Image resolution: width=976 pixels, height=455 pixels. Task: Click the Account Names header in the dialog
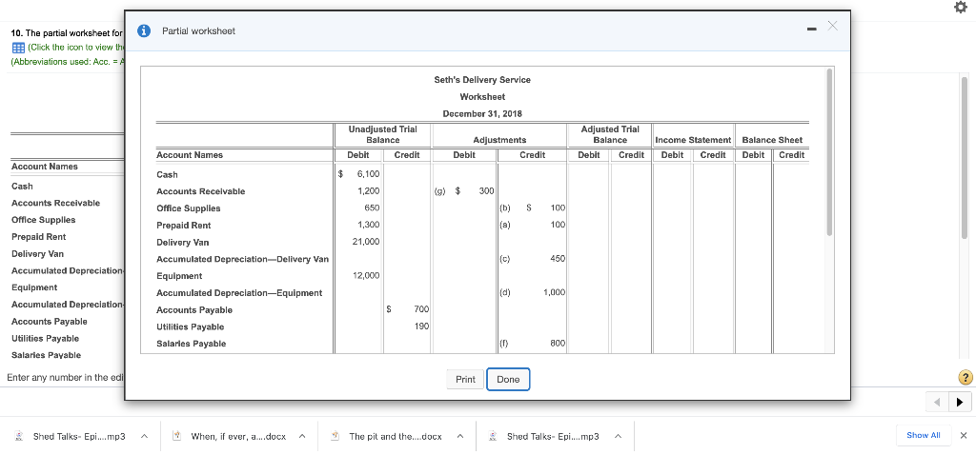190,155
